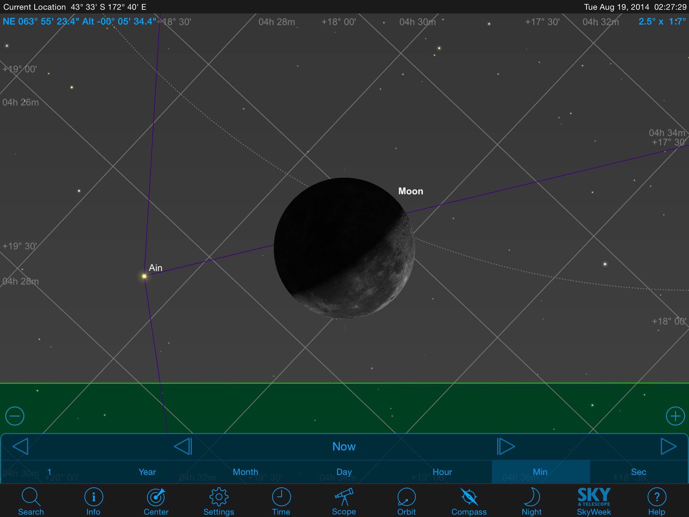This screenshot has height=517, width=689.
Task: Select the star Ain
Action: 144,276
